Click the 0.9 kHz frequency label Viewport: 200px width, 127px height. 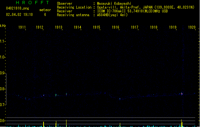point(2,73)
